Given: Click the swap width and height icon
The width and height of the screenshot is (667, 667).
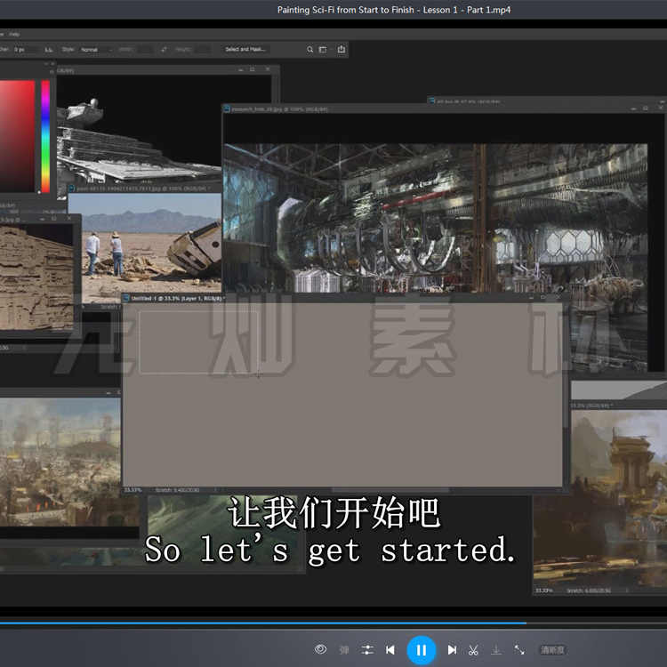Looking at the screenshot, I should [164, 50].
